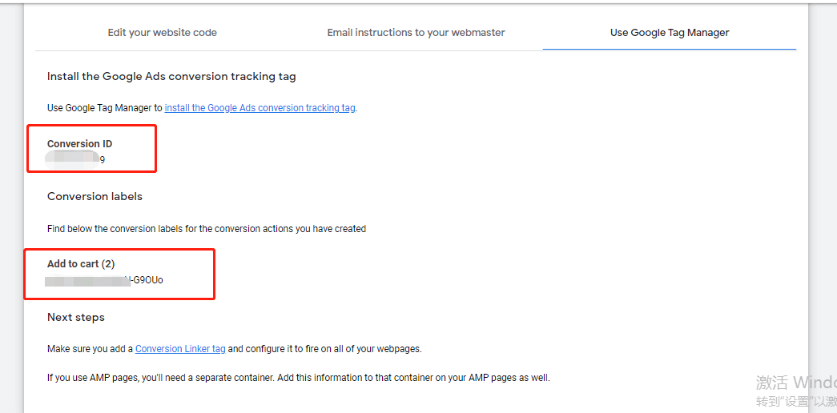The image size is (837, 413).
Task: Open the install Google Ads conversion tracking tag link
Action: [x=260, y=108]
